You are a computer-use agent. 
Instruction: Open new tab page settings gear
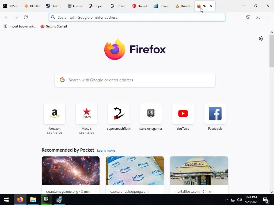coord(261,38)
